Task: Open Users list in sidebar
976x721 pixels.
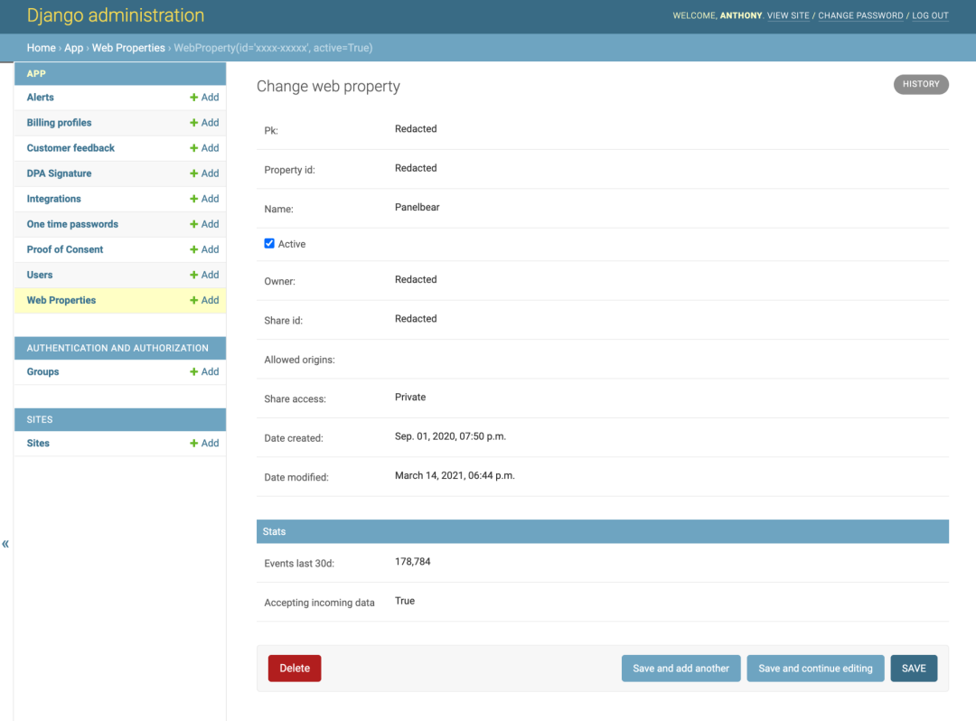Action: click(40, 275)
